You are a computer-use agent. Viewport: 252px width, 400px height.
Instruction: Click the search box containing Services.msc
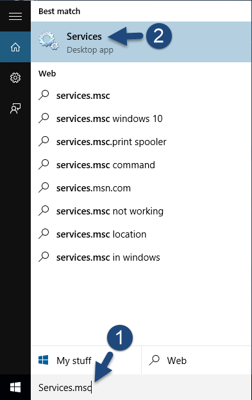tap(141, 387)
